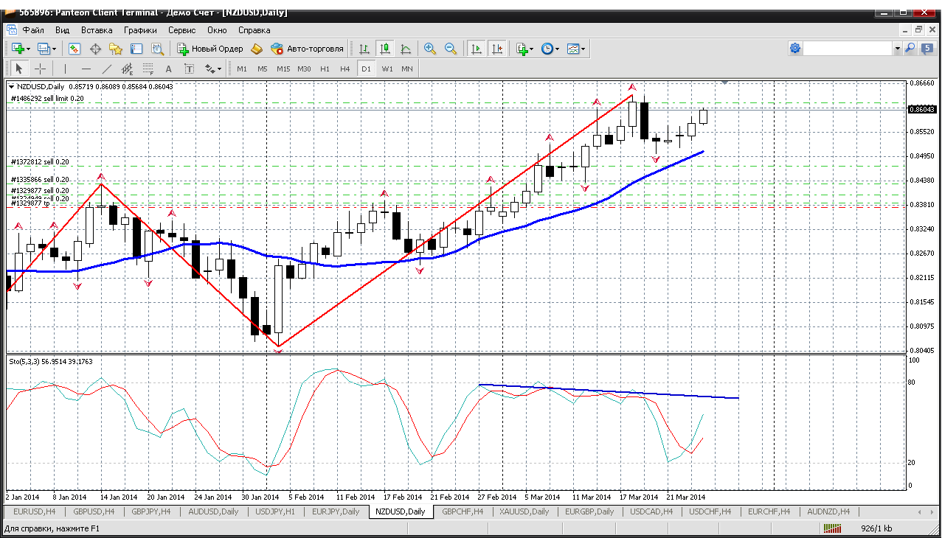Switch chart to candlesticks type

pos(384,49)
